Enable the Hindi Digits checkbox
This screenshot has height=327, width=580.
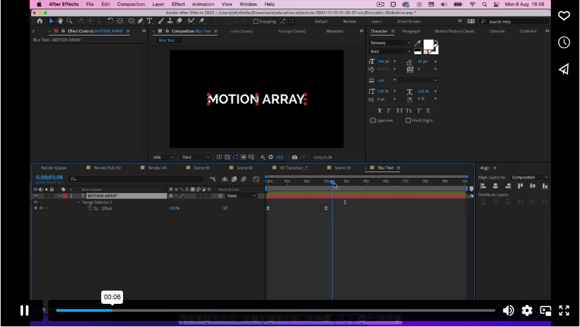click(408, 120)
